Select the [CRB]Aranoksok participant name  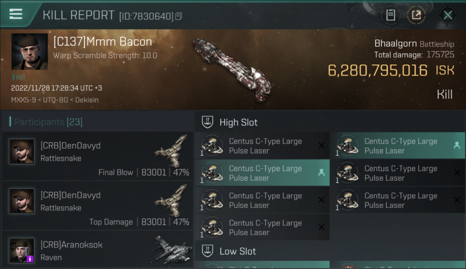click(x=71, y=245)
